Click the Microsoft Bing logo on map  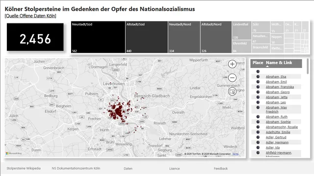click(x=14, y=153)
